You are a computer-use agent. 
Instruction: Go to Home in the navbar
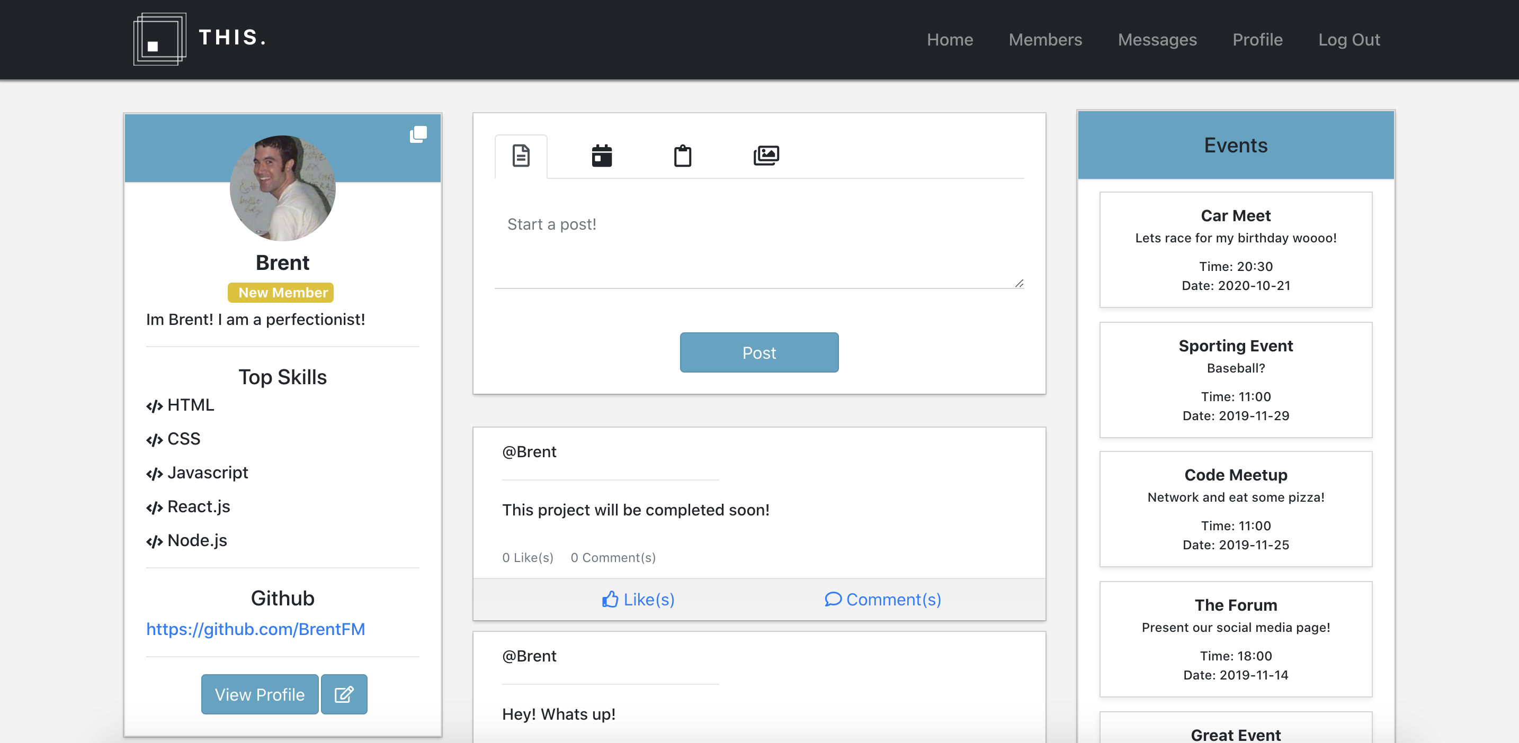(x=949, y=40)
